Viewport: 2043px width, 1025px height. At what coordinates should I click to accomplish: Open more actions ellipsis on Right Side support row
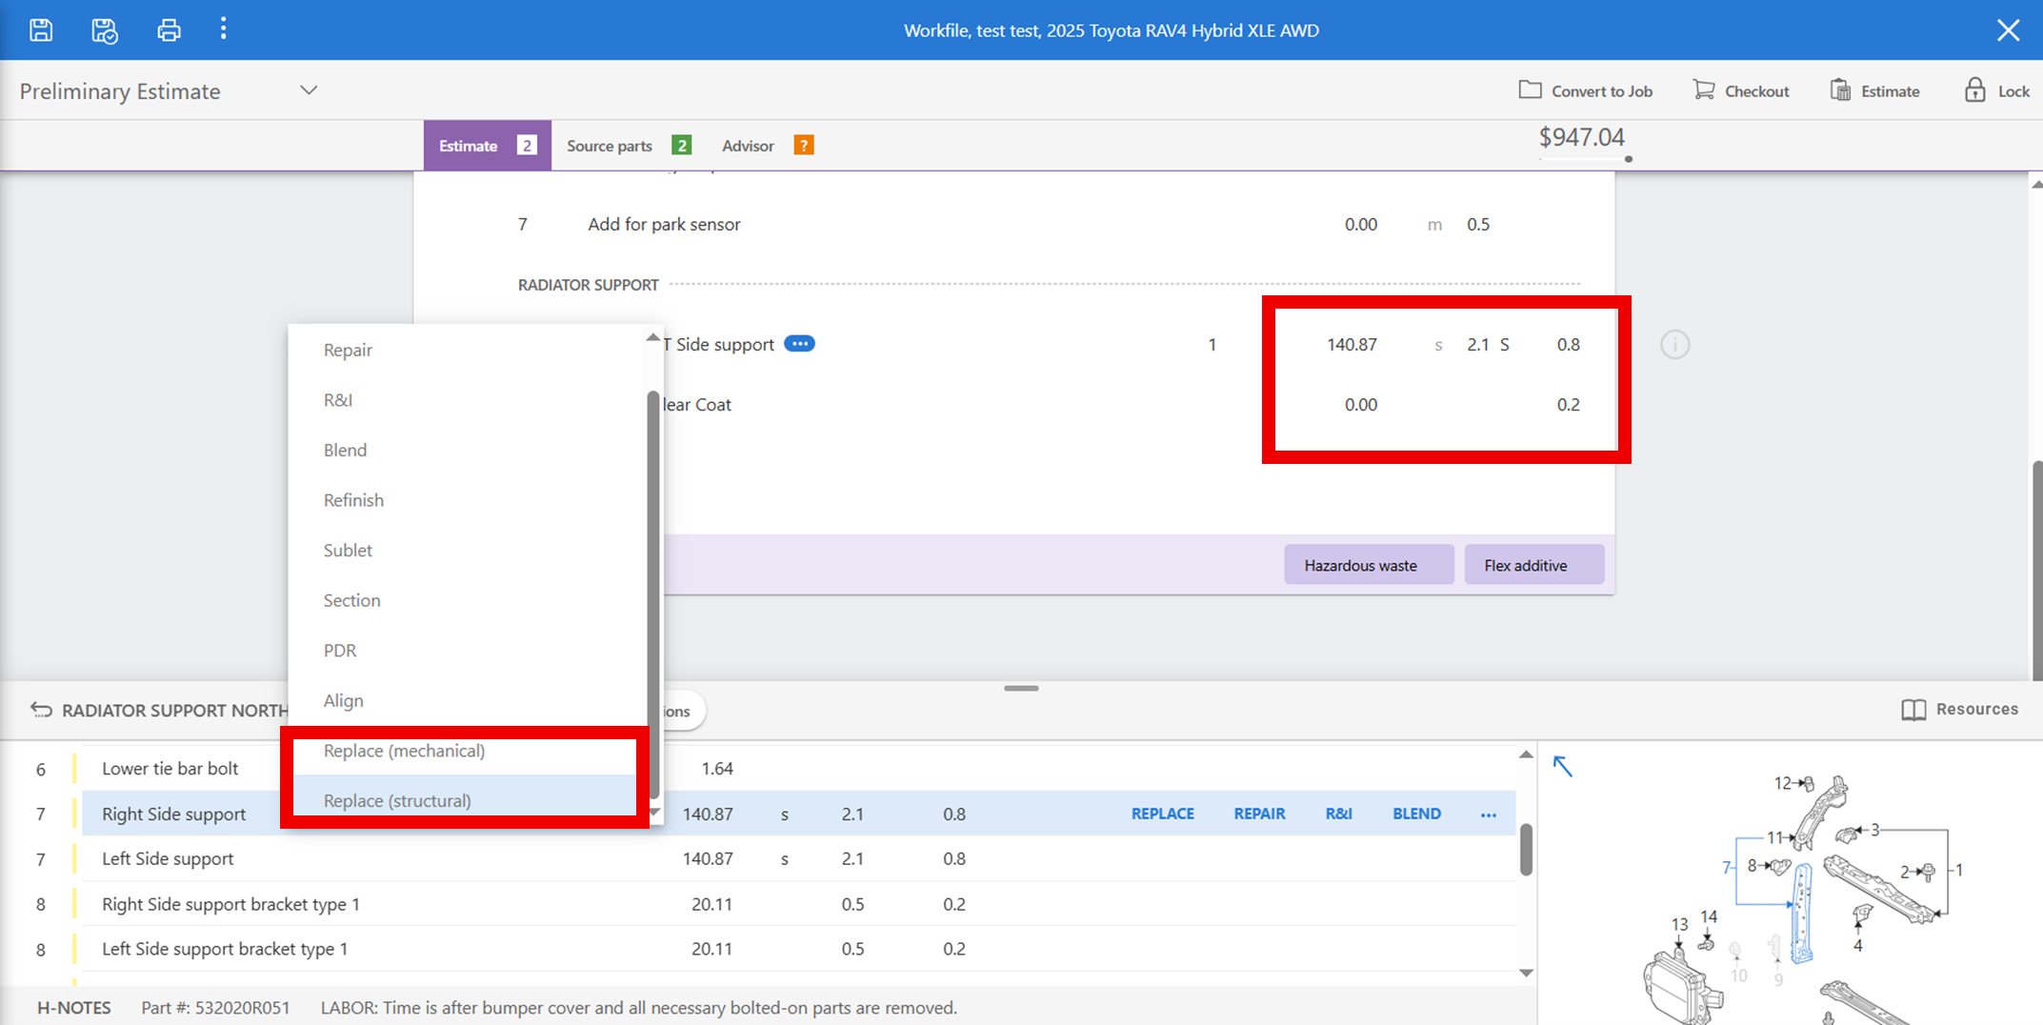[x=1488, y=814]
